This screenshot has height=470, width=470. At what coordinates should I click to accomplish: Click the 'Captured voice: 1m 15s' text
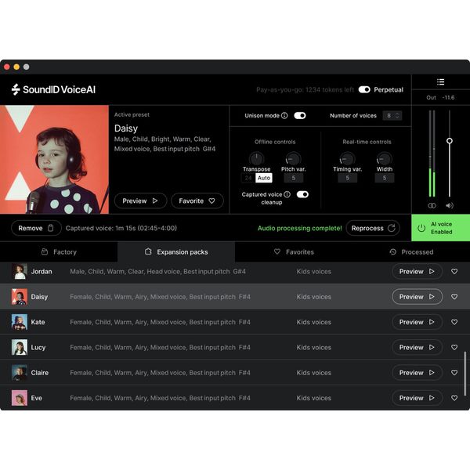tap(121, 228)
